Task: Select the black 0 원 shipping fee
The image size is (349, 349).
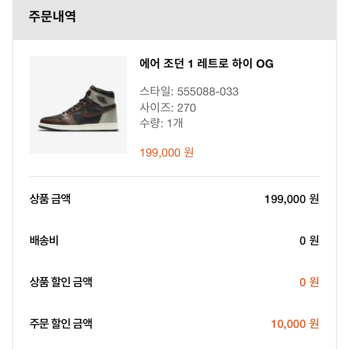Action: pyautogui.click(x=309, y=241)
